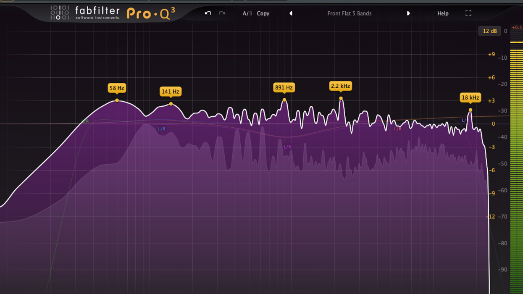This screenshot has height=294, width=523.
Task: Click the green L/R low-cut band marker
Action: click(x=85, y=121)
